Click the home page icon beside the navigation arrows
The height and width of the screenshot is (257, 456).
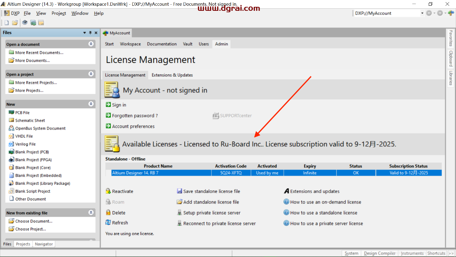[451, 13]
